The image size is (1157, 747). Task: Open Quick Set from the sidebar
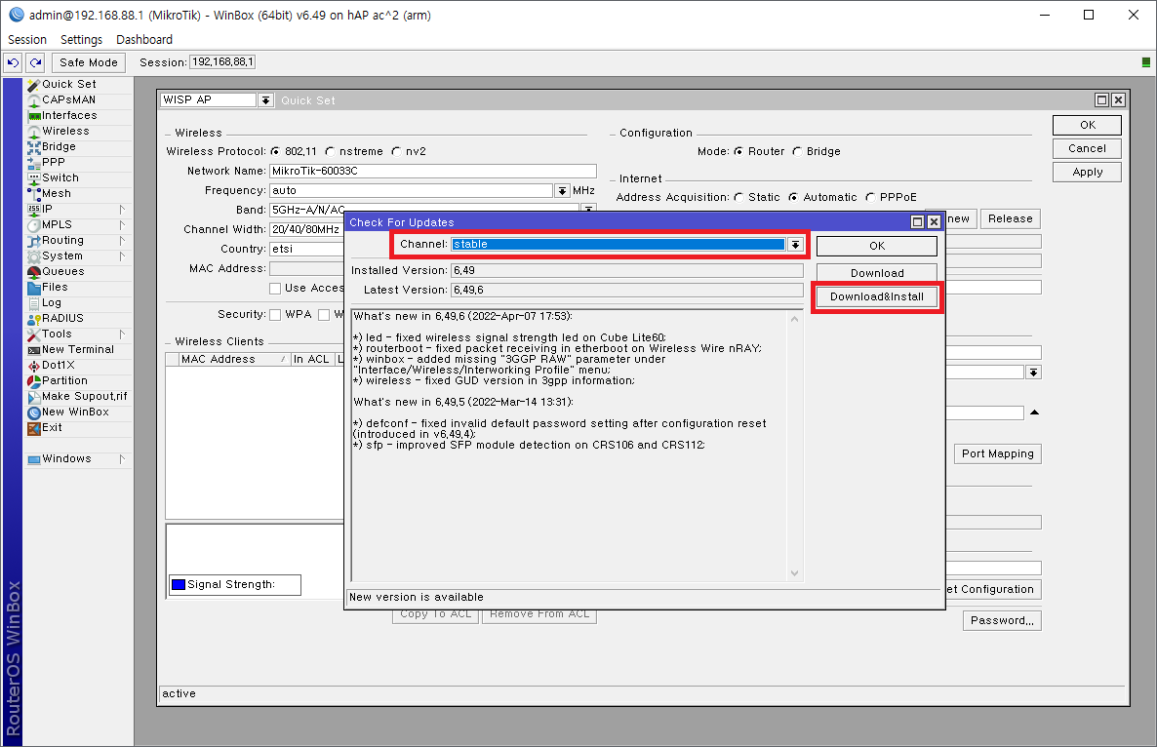(68, 84)
